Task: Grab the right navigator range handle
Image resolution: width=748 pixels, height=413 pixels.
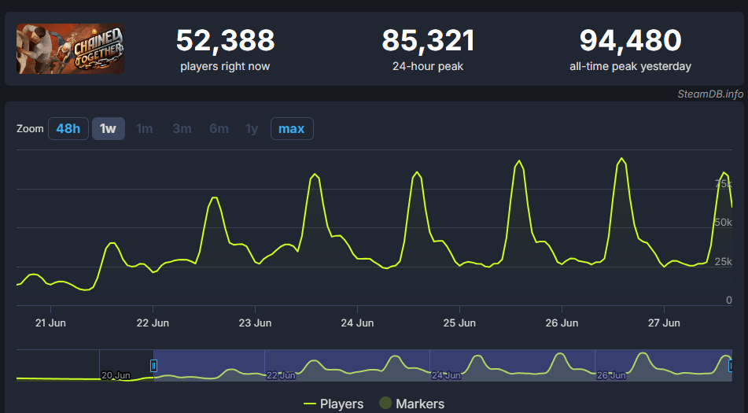Action: [x=731, y=366]
